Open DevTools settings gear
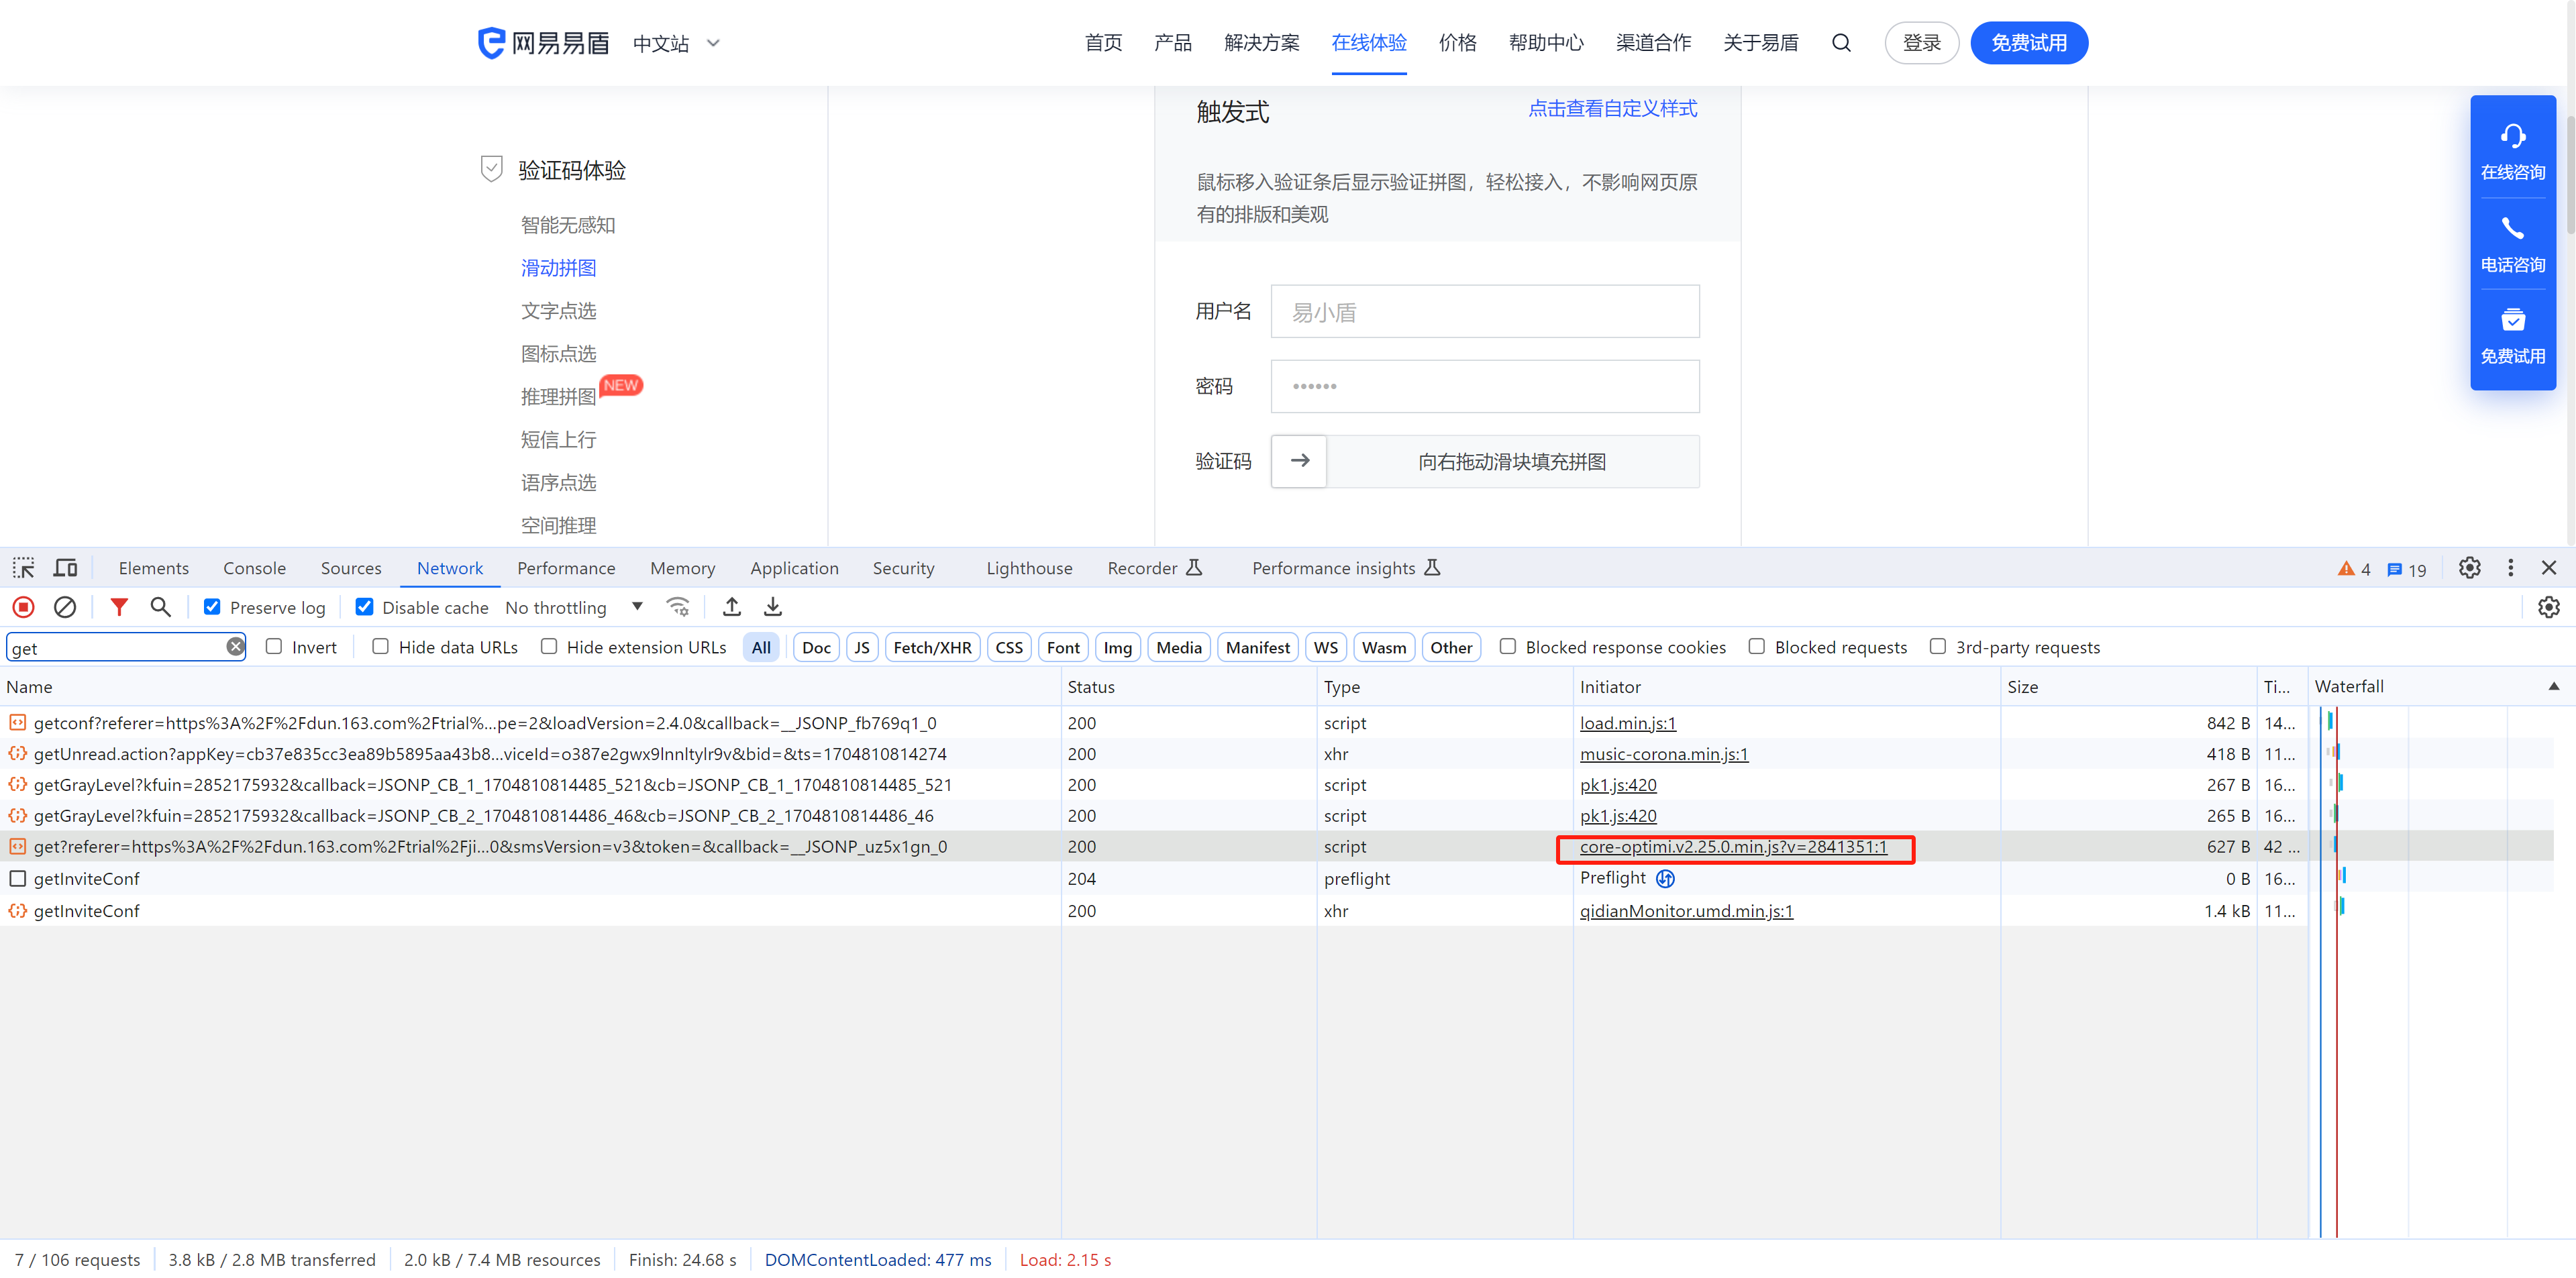 [2470, 568]
